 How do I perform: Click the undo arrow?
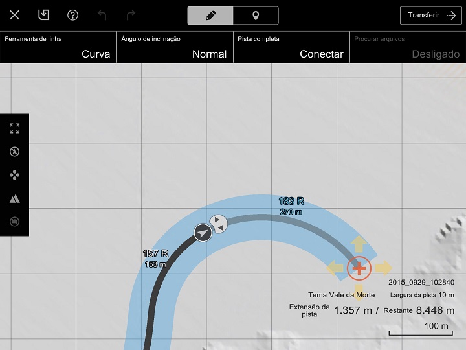pyautogui.click(x=102, y=15)
